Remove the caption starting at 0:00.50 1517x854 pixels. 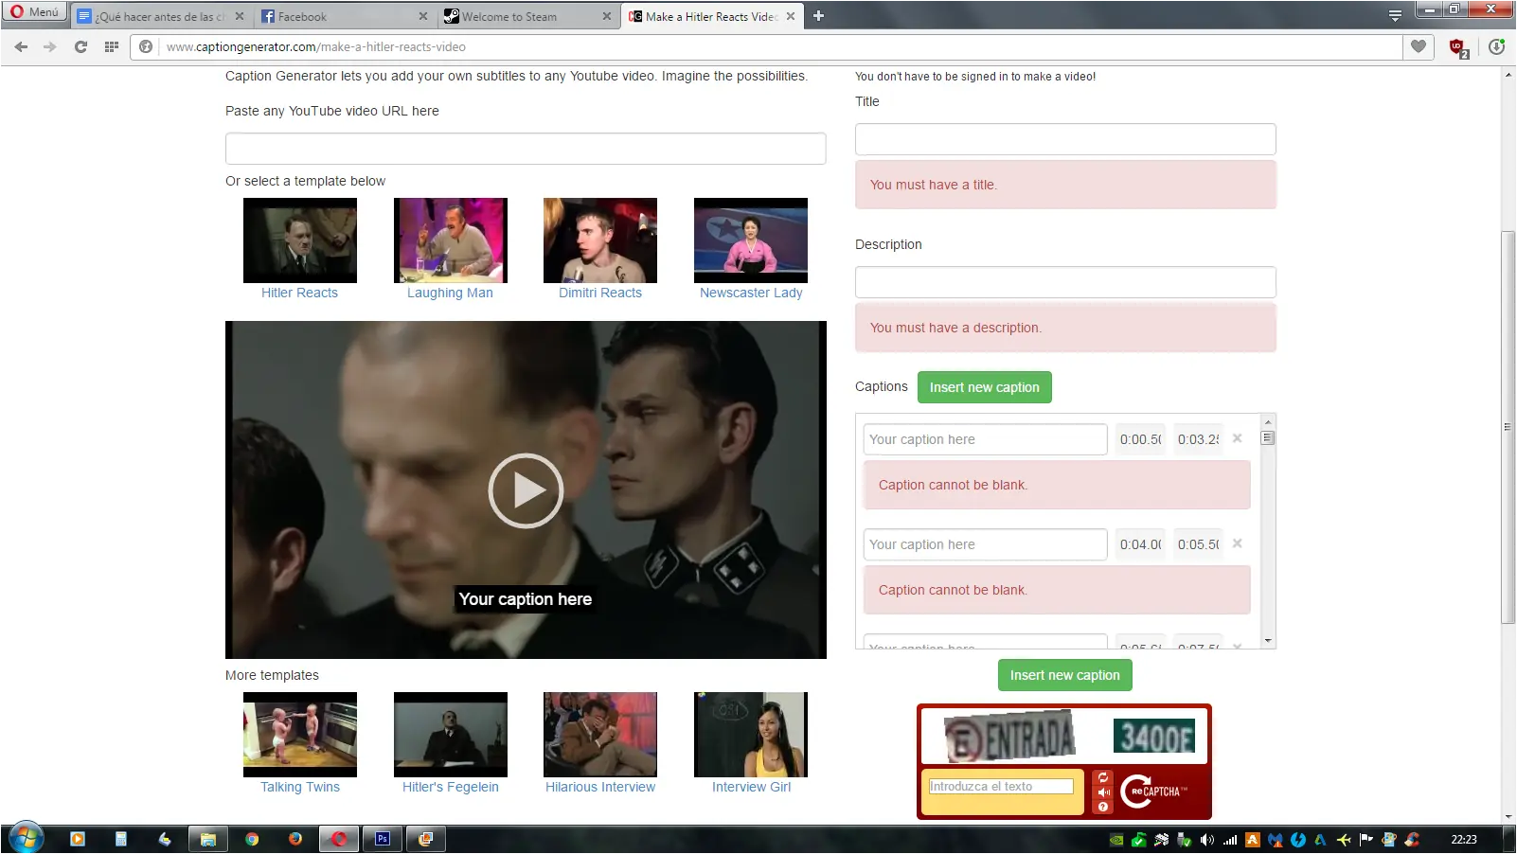point(1238,438)
